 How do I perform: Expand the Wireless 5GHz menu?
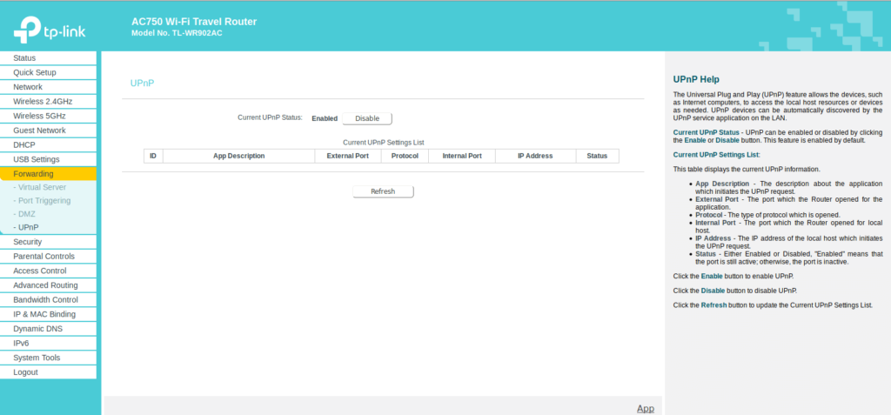(39, 116)
